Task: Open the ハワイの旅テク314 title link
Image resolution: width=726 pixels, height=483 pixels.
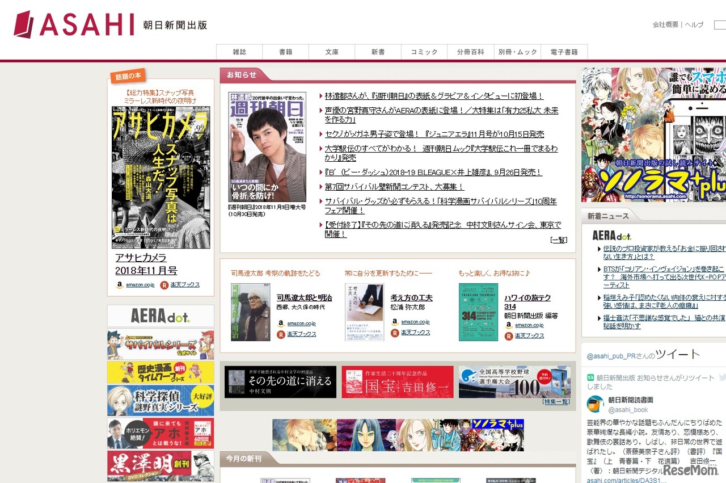Action: [527, 302]
